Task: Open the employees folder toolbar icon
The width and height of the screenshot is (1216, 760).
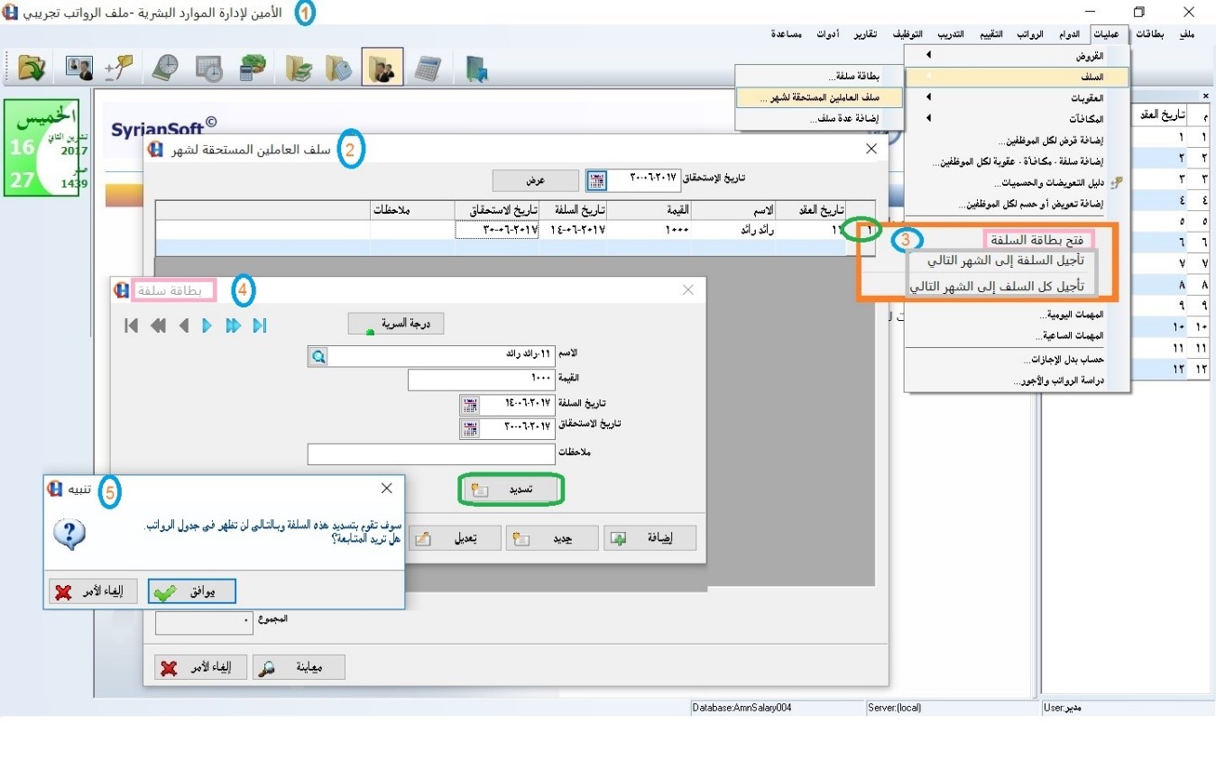Action: point(382,68)
